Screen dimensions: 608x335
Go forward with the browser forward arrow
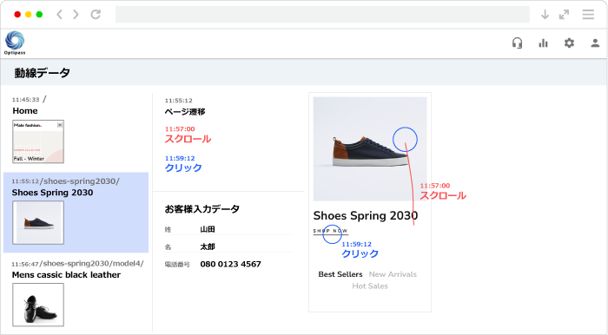pyautogui.click(x=76, y=15)
